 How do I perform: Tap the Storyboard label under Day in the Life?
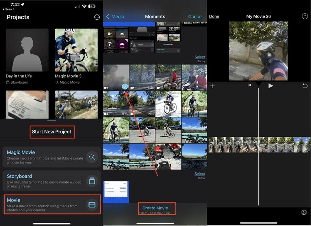click(17, 82)
